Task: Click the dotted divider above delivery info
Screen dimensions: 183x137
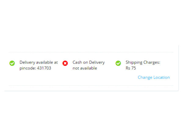Action: (x=91, y=52)
